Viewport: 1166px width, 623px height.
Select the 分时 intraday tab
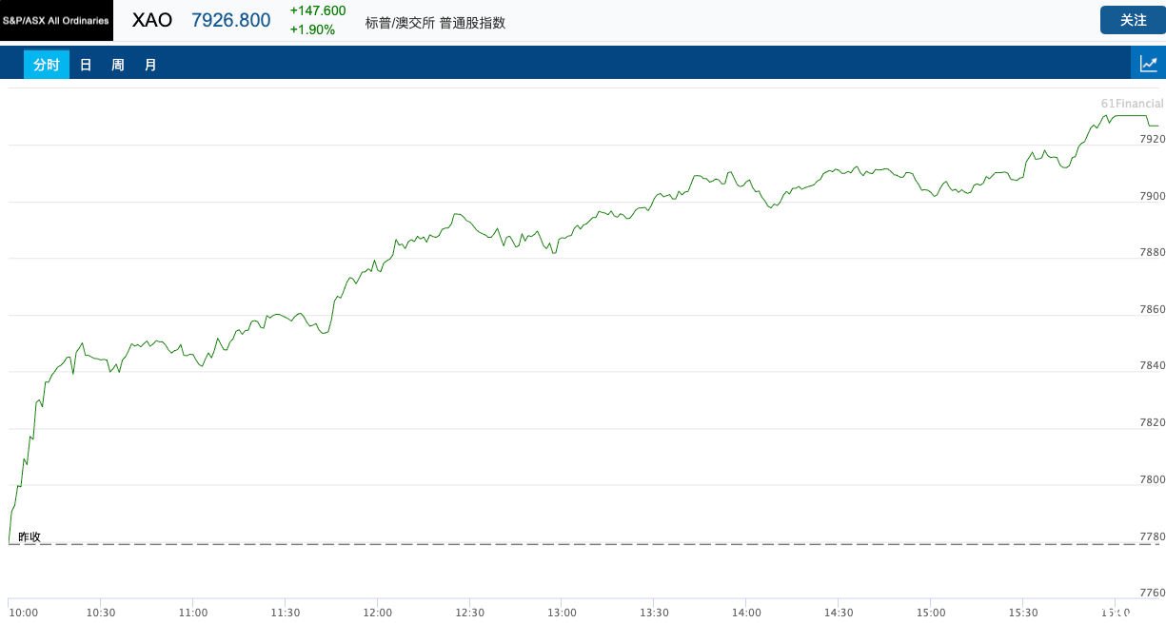coord(47,65)
